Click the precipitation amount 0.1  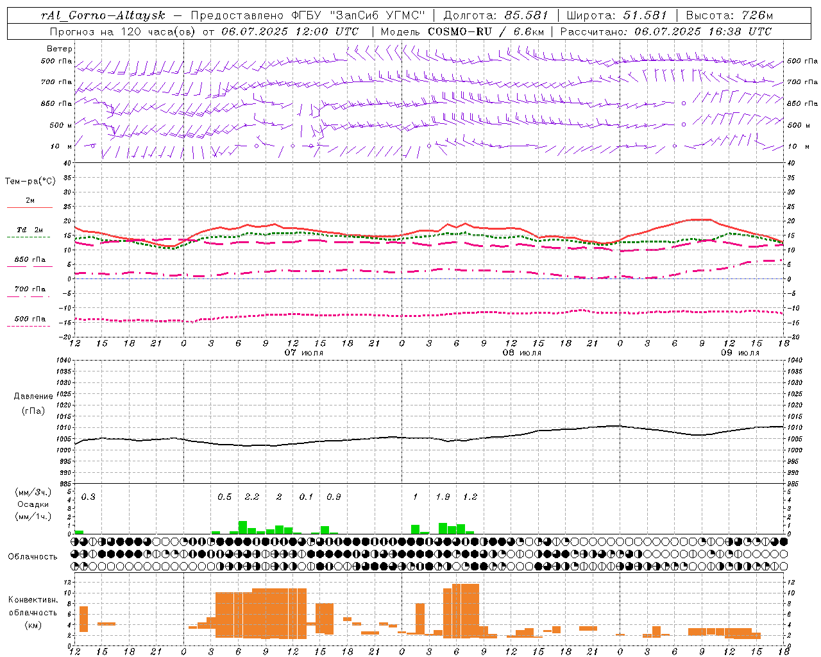[306, 497]
